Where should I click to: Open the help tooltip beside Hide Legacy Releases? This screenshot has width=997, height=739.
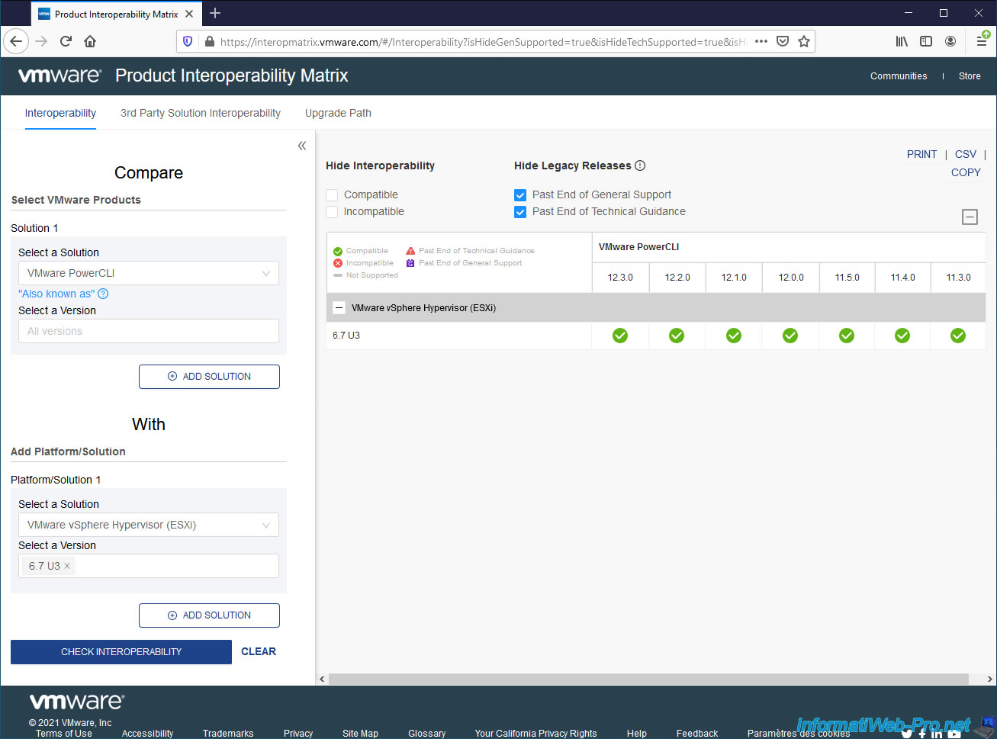coord(638,165)
